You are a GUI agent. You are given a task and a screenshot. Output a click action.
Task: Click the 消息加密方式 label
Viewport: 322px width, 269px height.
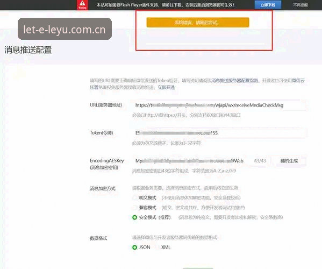103,188
